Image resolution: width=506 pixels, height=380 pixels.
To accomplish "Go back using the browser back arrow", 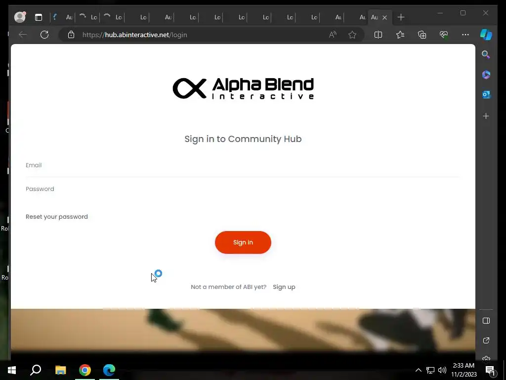I will click(23, 35).
